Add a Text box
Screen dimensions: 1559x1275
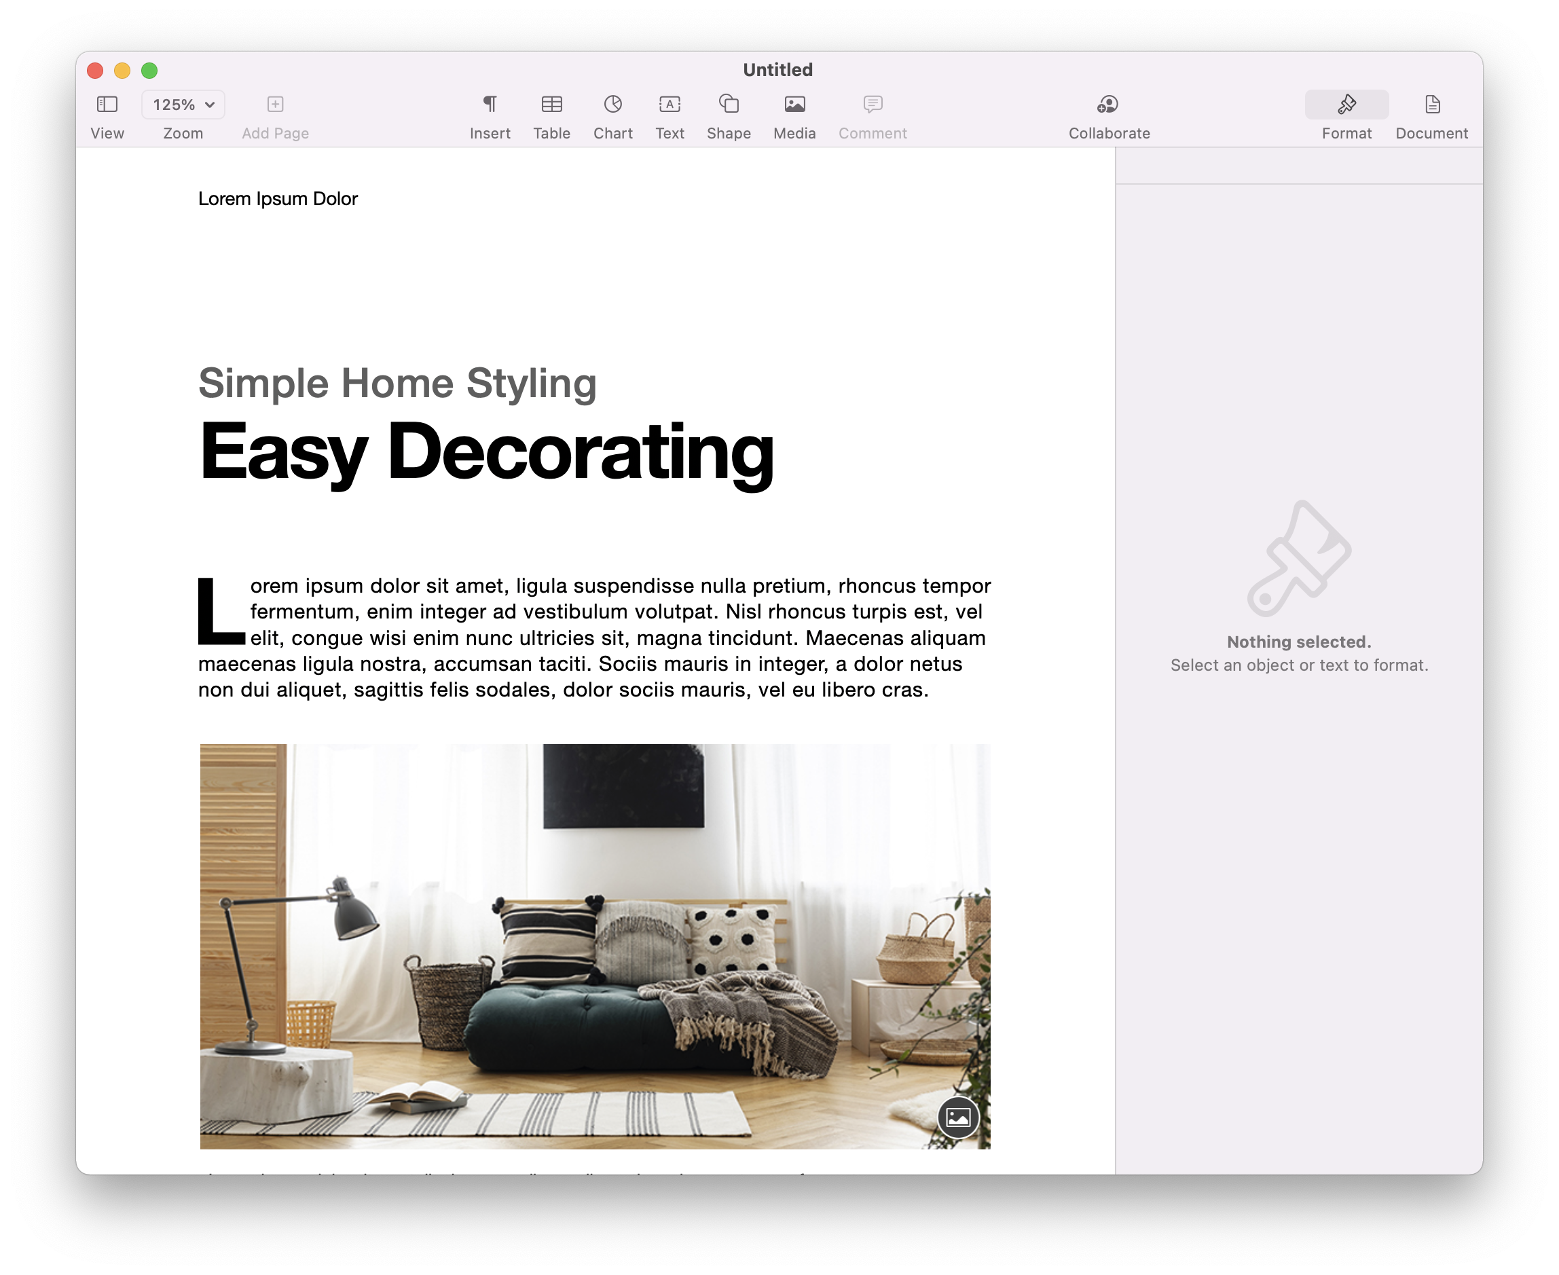pyautogui.click(x=669, y=105)
